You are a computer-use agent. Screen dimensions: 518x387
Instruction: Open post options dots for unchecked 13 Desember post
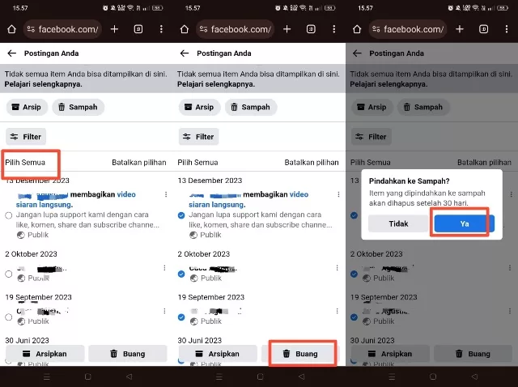[166, 194]
